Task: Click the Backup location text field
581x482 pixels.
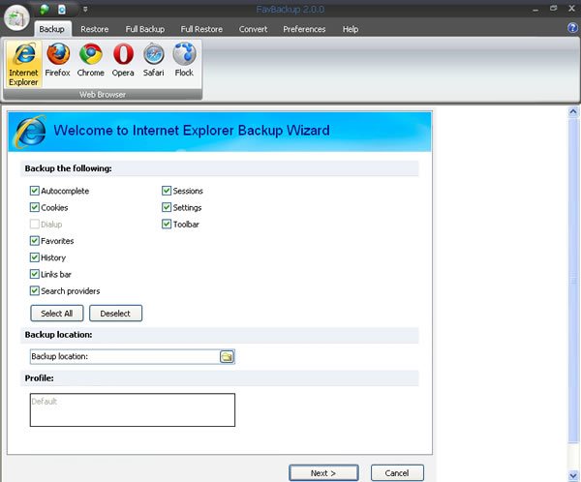Action: [x=123, y=357]
